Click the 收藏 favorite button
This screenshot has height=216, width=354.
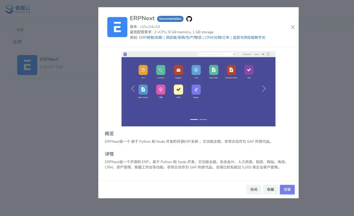coord(270,189)
